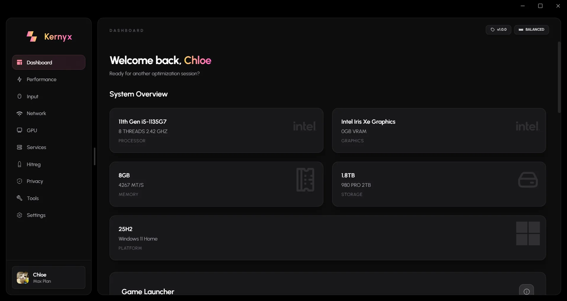Click the main dashboard vertical scrollbar
Image resolution: width=567 pixels, height=301 pixels.
pyautogui.click(x=559, y=77)
